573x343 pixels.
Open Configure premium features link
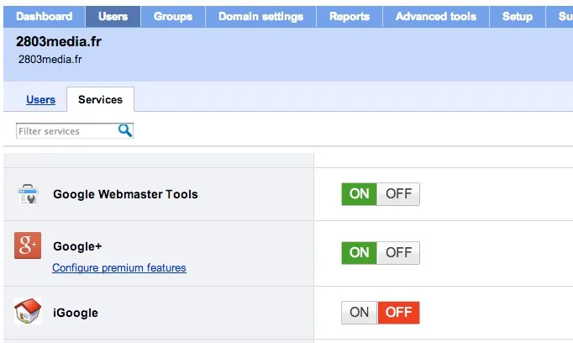coord(119,267)
